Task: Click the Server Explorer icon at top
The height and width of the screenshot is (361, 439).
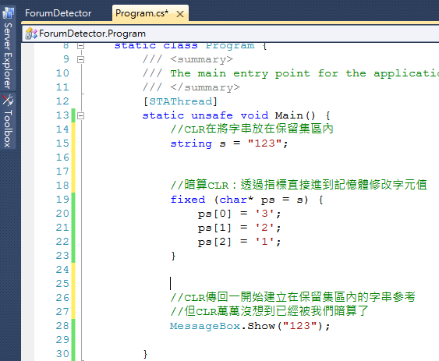Action: pos(8,13)
